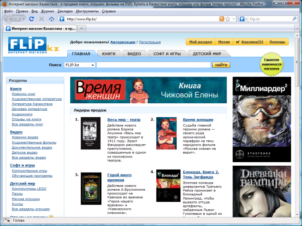Open Компьютерные игры section
Viewport: 302px width, 226px height.
29,170
